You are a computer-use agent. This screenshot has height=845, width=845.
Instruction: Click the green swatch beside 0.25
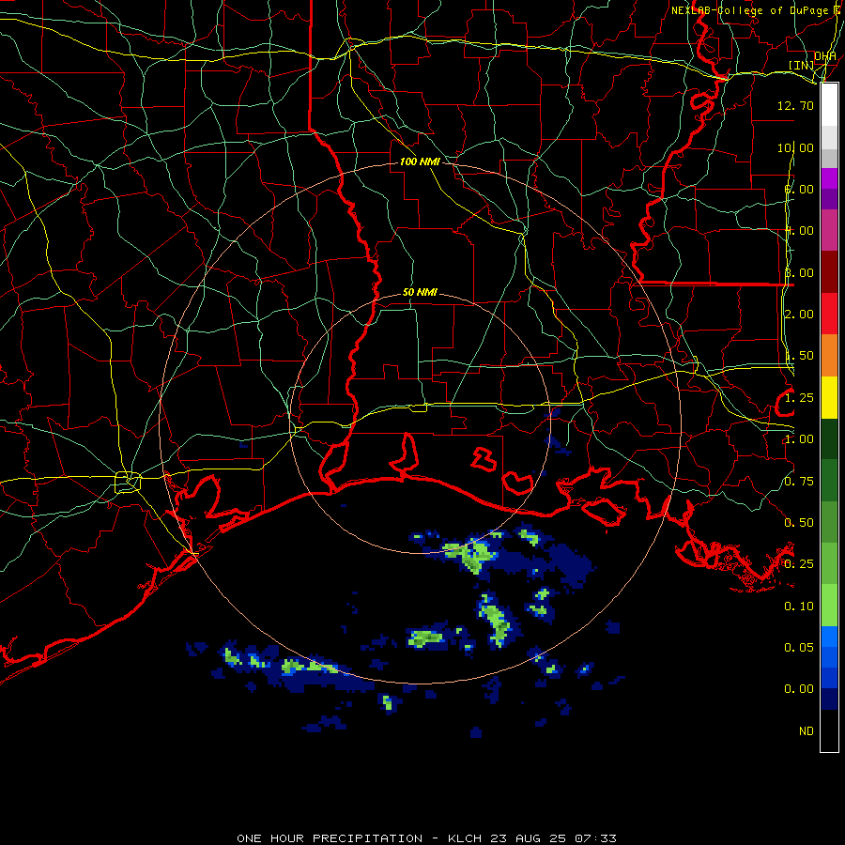[829, 563]
